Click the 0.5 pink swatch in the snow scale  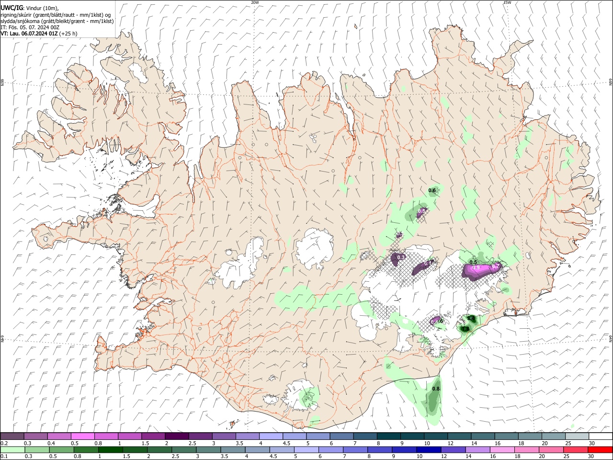coord(82,436)
